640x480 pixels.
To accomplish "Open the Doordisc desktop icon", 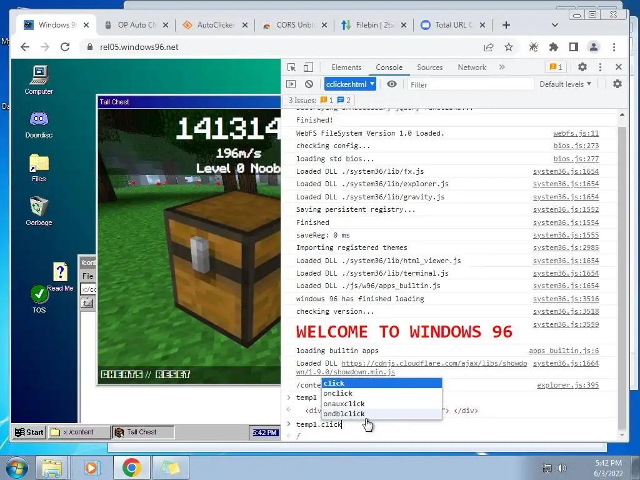I will click(39, 124).
